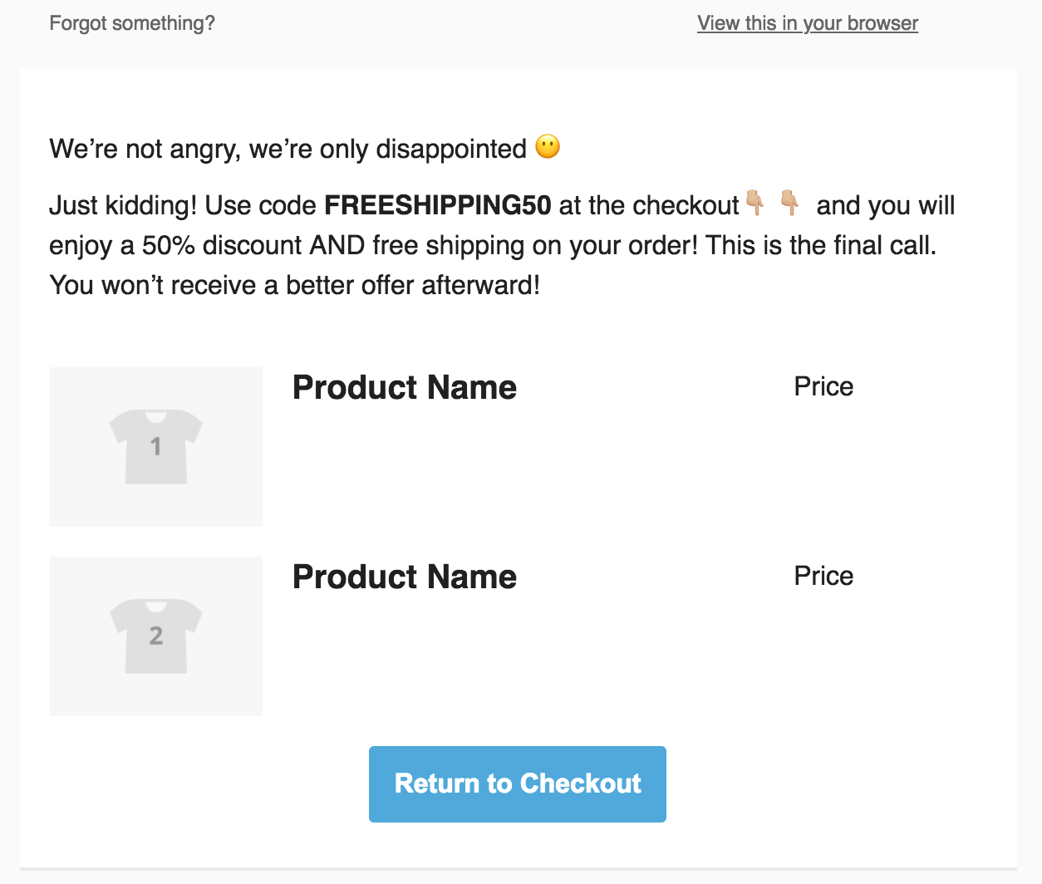Viewport: 1042px width, 884px height.
Task: Click the first product's Price label
Action: point(823,386)
